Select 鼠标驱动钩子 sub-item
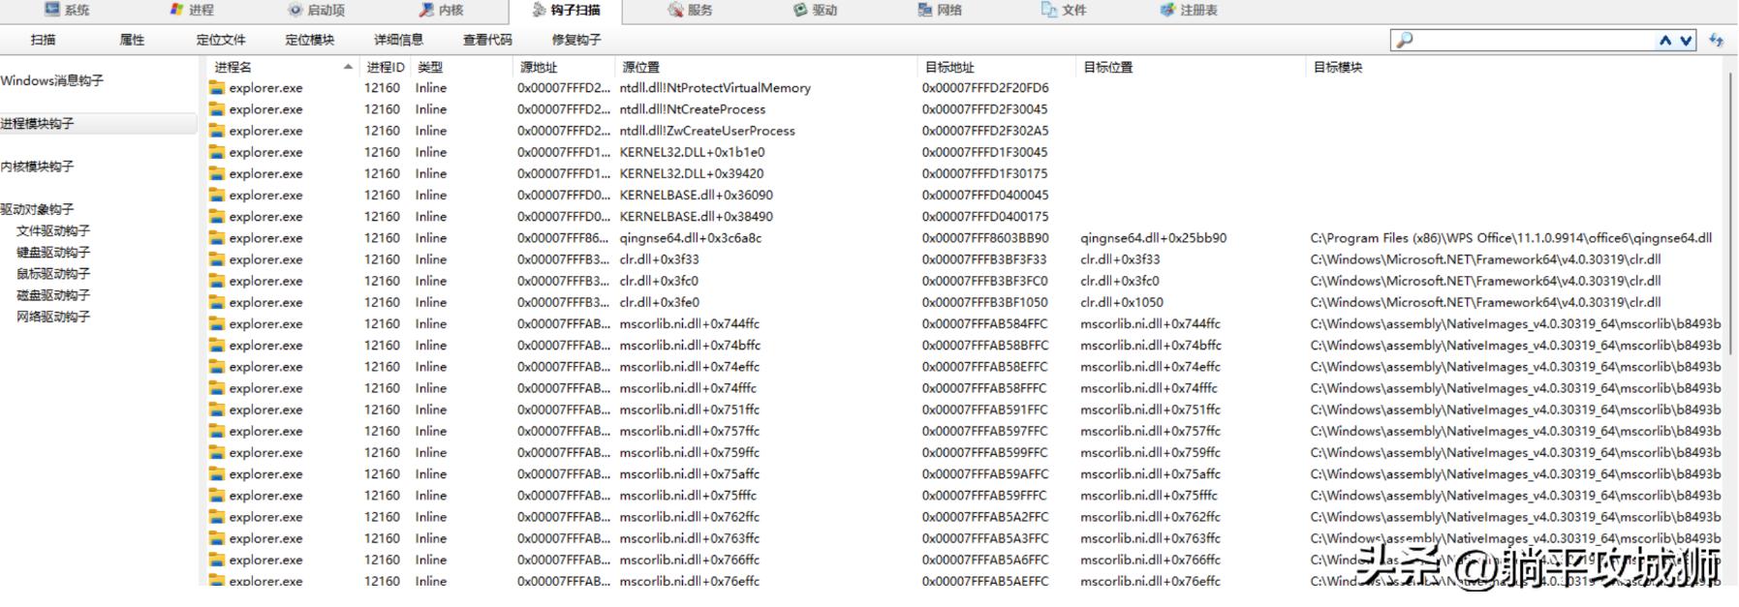This screenshot has height=607, width=1739. pyautogui.click(x=53, y=273)
